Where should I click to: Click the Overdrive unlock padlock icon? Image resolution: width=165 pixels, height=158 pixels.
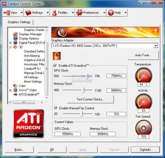(56, 56)
